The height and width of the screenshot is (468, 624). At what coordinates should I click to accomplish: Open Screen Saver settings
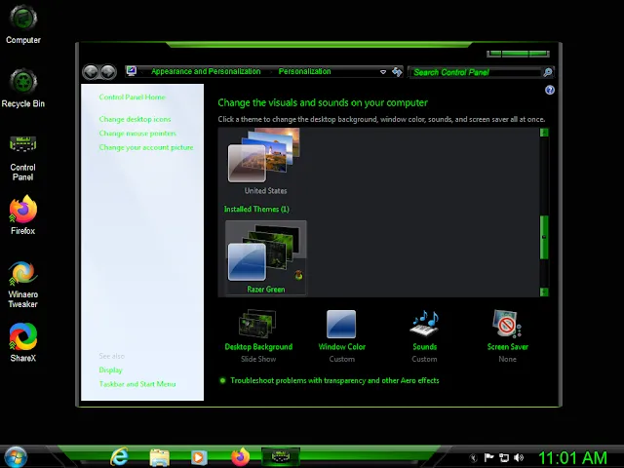click(x=507, y=335)
